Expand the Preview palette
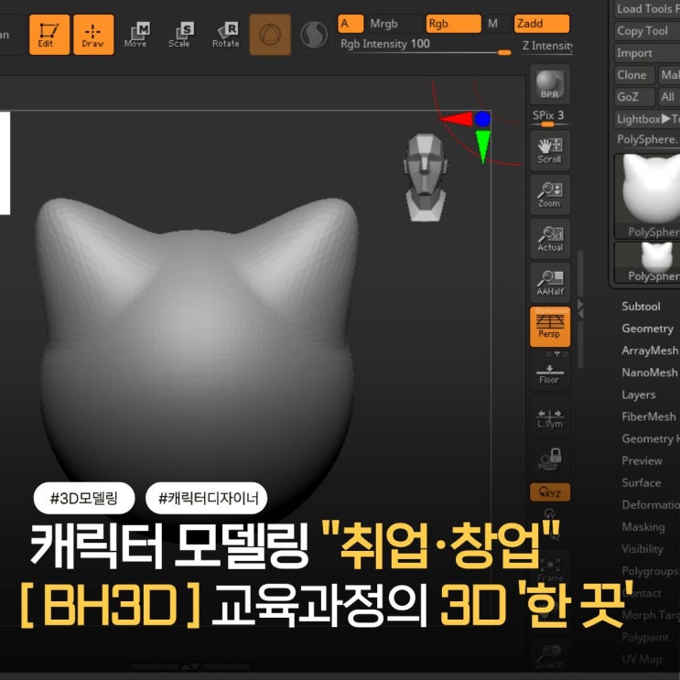 642,460
